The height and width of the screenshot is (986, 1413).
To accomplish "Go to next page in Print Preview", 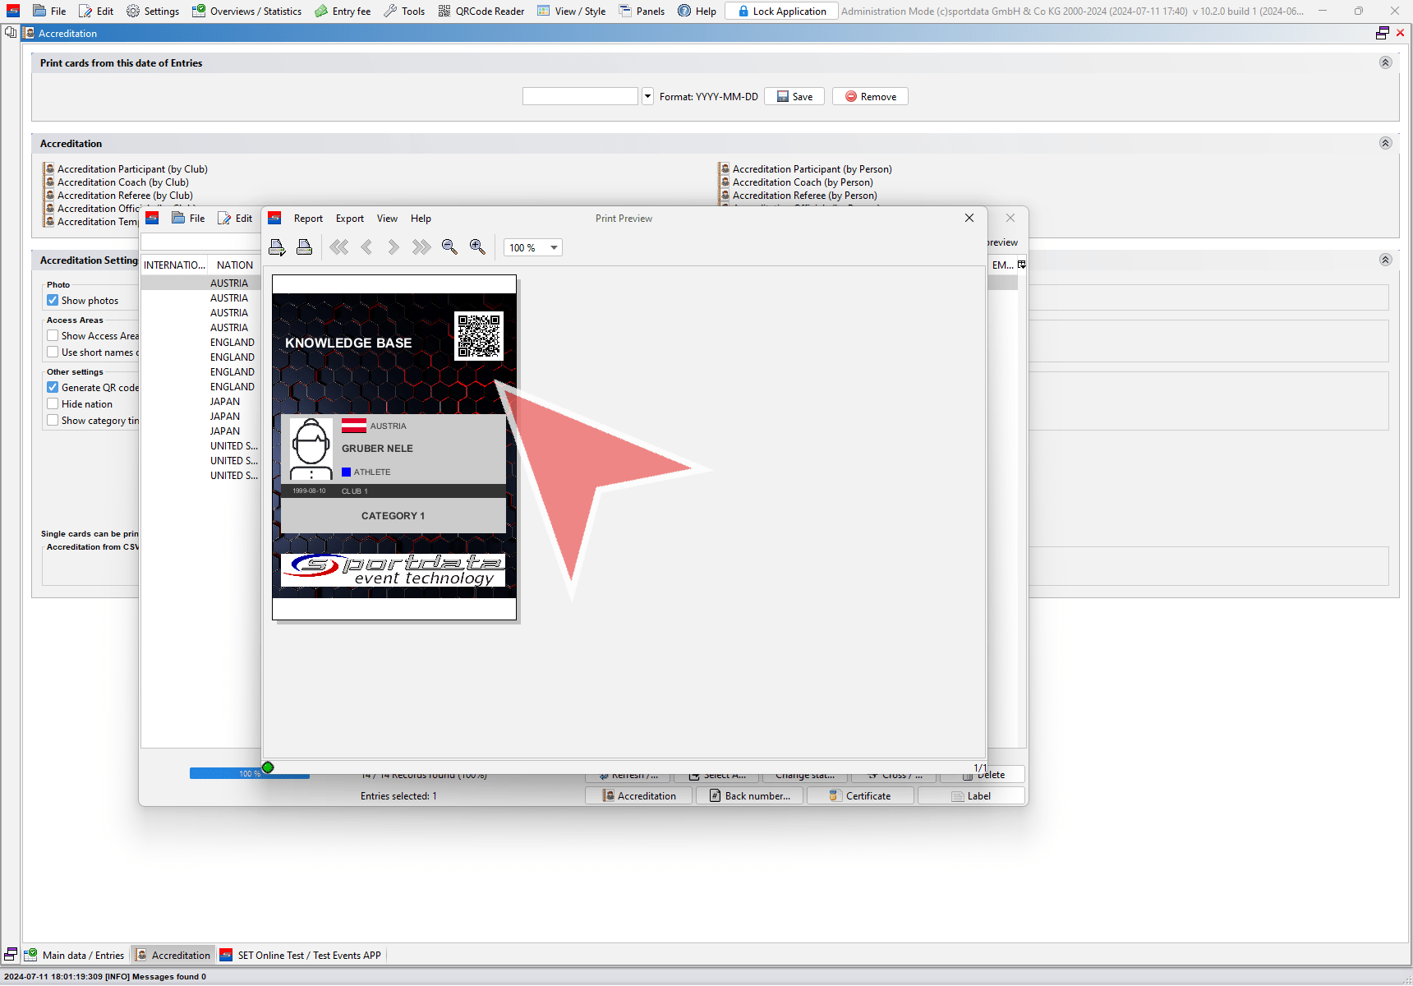I will pyautogui.click(x=394, y=247).
